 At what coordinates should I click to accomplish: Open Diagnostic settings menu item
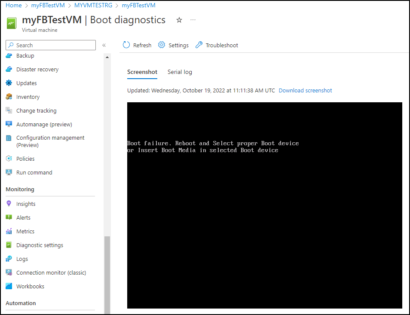click(40, 245)
